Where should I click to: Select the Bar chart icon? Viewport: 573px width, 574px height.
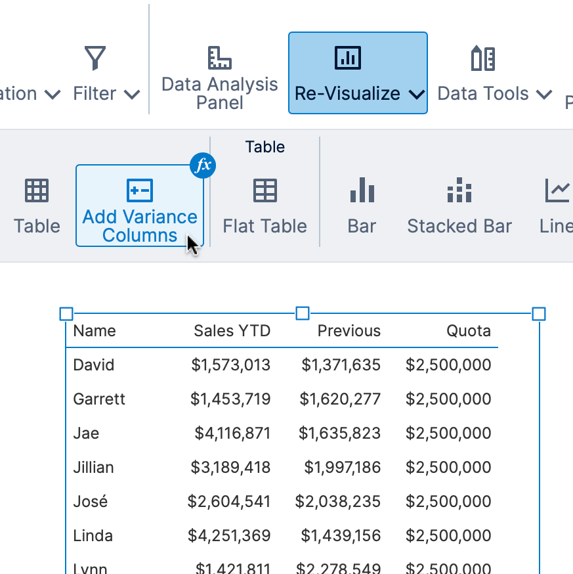click(362, 190)
